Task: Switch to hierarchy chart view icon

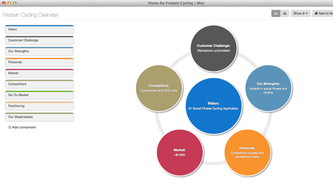Action: coord(285,13)
